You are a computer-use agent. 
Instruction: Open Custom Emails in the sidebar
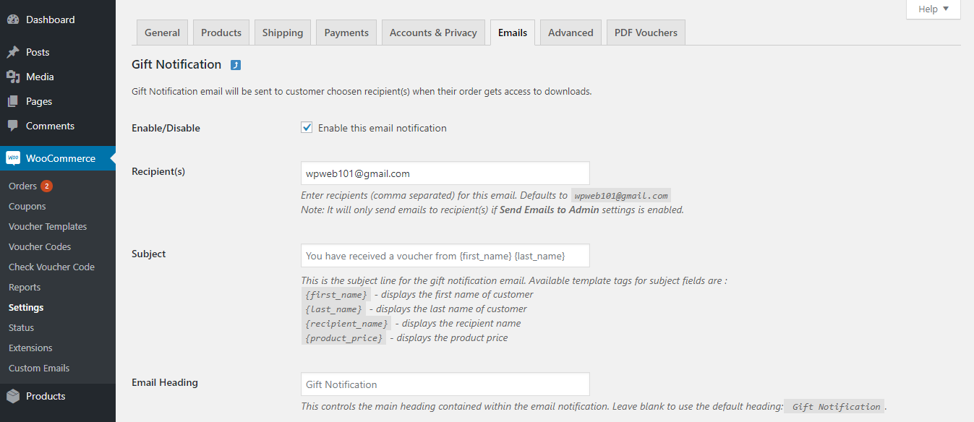click(39, 368)
